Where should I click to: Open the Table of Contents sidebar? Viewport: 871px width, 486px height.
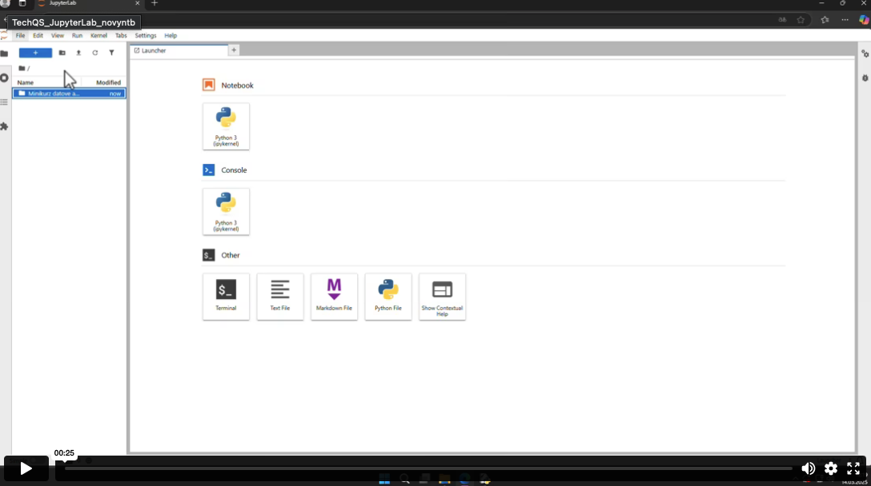pos(5,102)
